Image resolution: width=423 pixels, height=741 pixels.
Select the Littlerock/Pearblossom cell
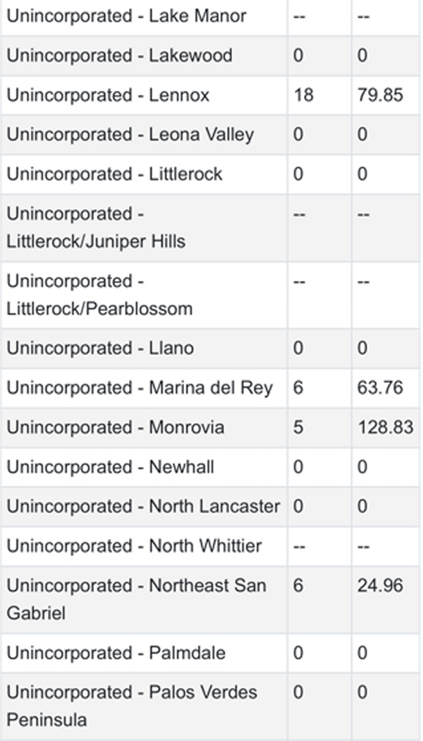click(99, 295)
